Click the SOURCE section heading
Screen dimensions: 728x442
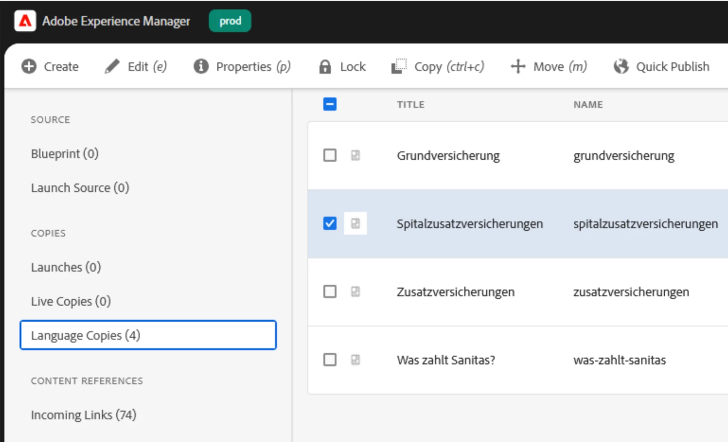(50, 120)
